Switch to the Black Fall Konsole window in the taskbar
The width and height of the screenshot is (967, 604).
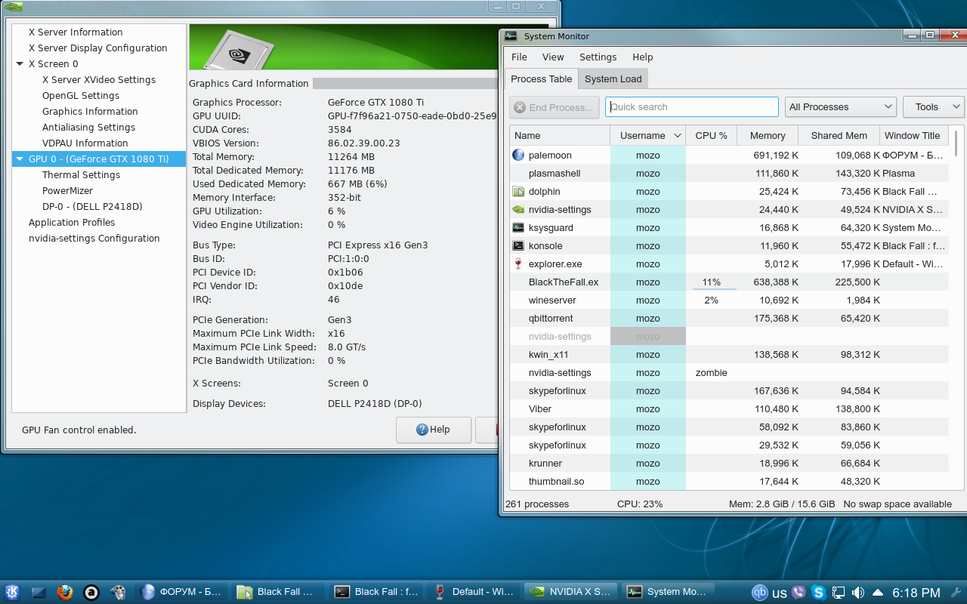376,592
